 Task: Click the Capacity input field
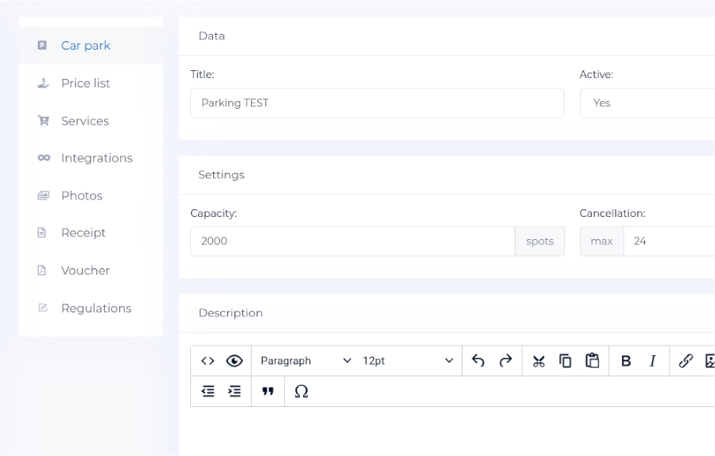352,241
